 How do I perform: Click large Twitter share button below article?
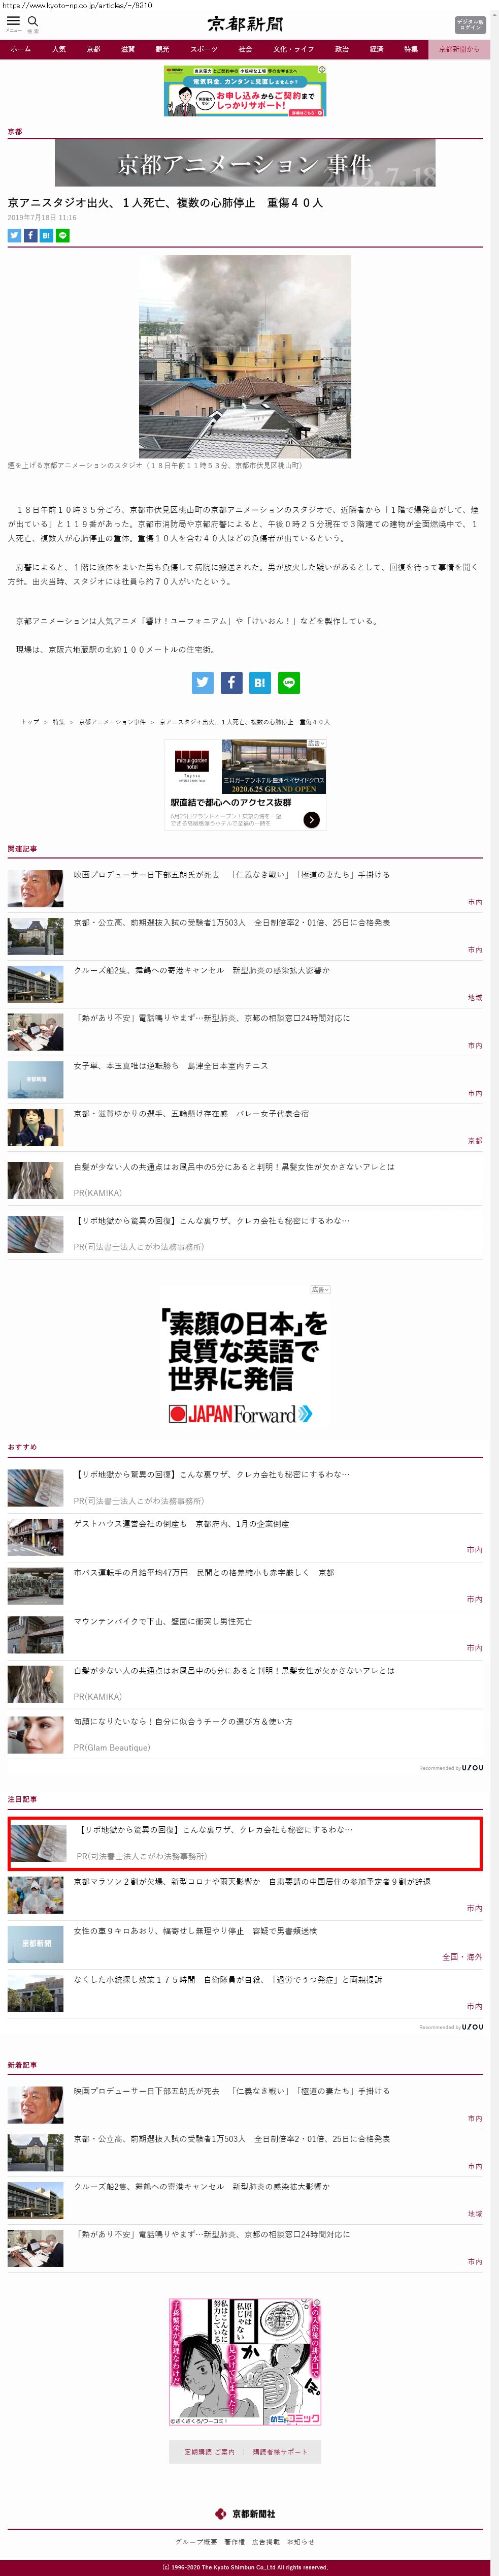point(203,682)
